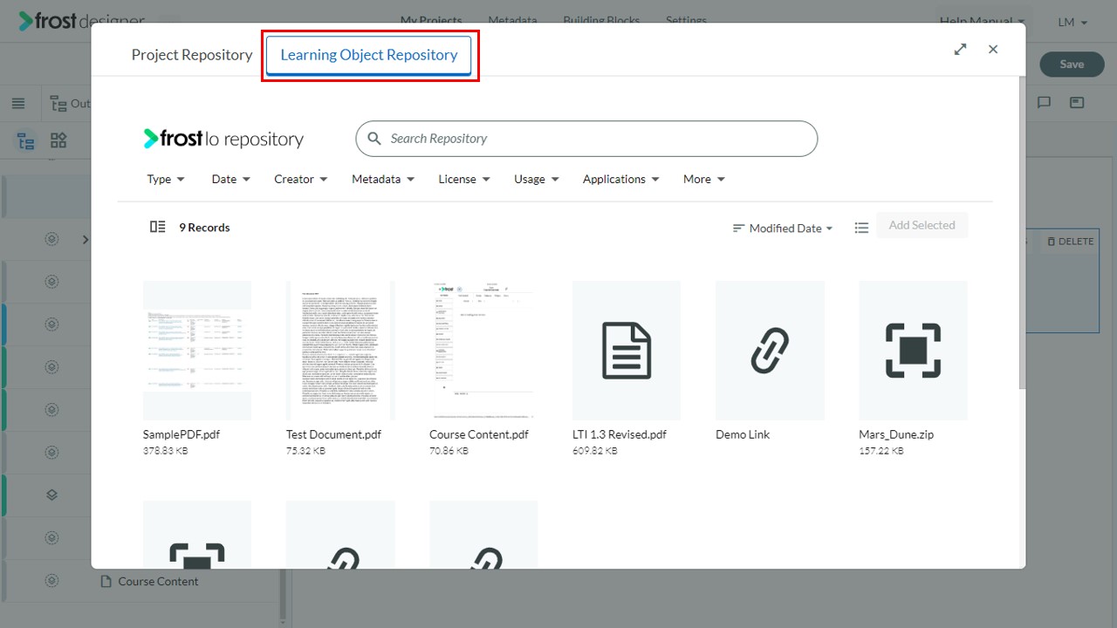Select the Learning Object Repository tab
The height and width of the screenshot is (628, 1117).
pyautogui.click(x=369, y=55)
